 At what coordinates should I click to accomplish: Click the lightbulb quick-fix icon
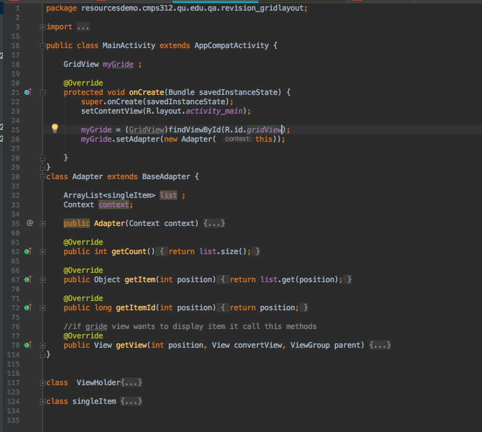[x=55, y=128]
